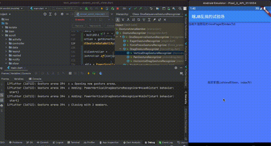Image resolution: width=271 pixels, height=146 pixels.
Task: Open Search Everywhere magnifier icon
Action: click(180, 8)
